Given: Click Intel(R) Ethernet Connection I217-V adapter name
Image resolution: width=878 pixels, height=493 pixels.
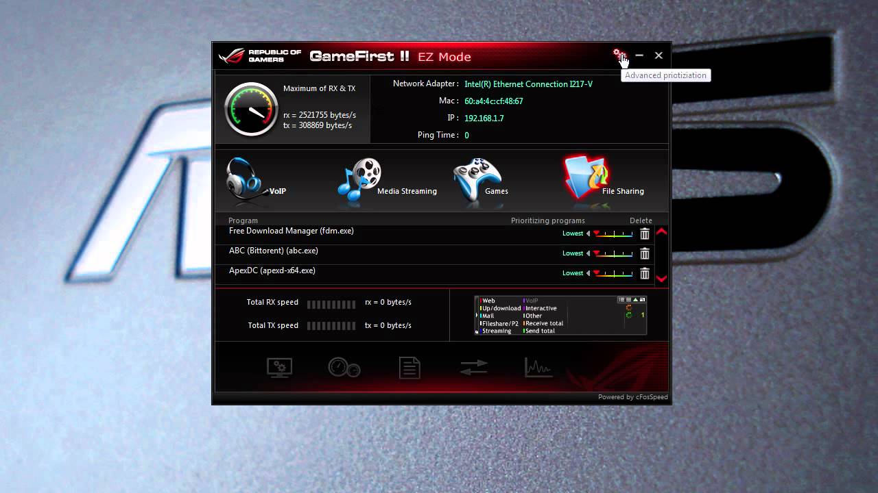Looking at the screenshot, I should click(528, 84).
